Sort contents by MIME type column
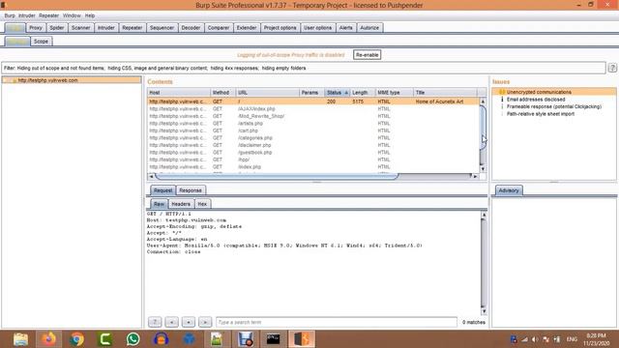Screen dimensions: 619x348 pos(394,93)
